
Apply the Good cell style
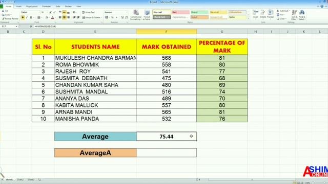[199, 12]
